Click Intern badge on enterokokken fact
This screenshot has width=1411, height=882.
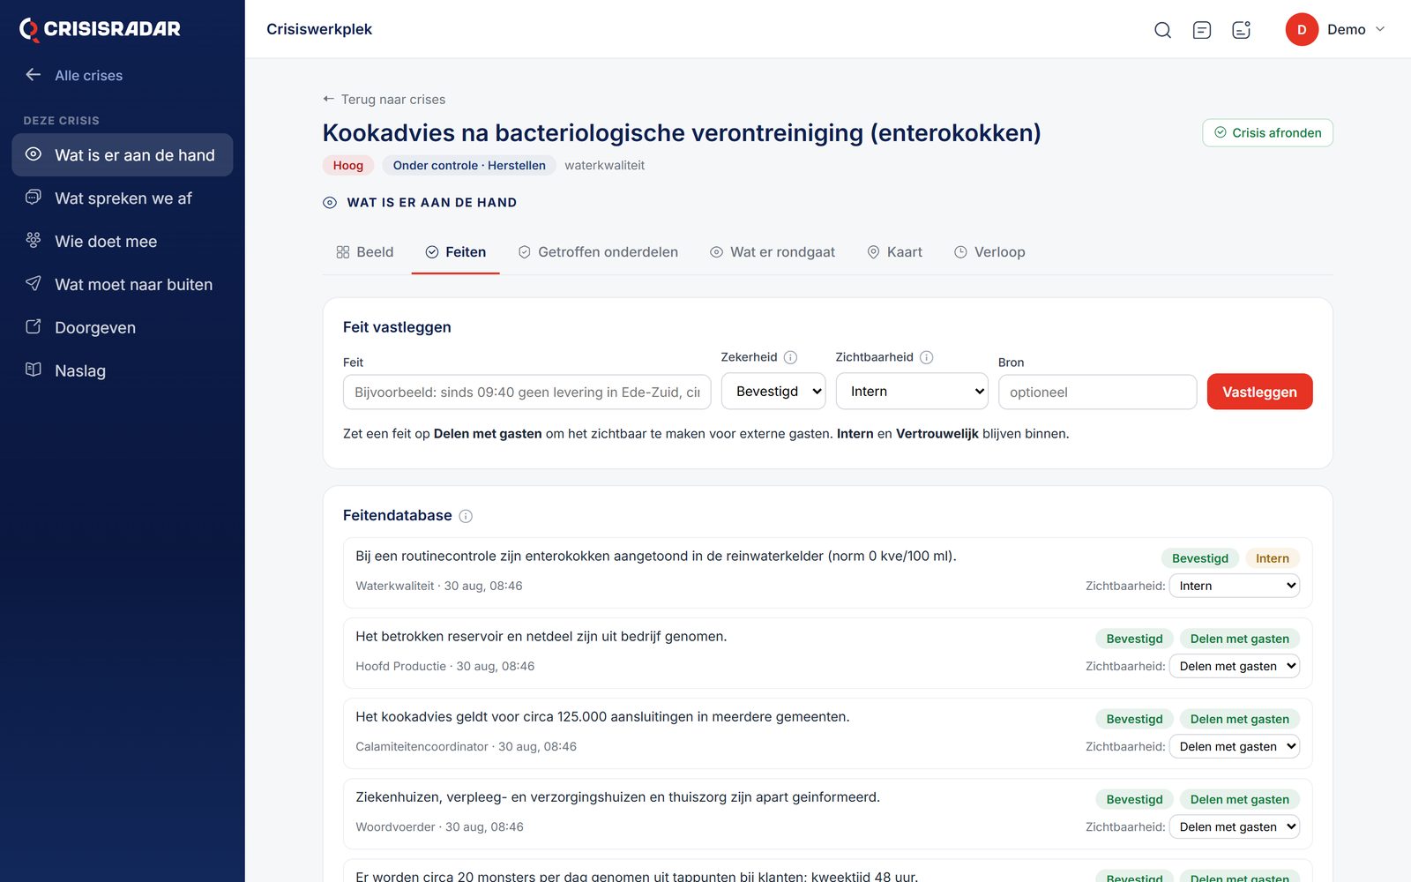pos(1272,558)
